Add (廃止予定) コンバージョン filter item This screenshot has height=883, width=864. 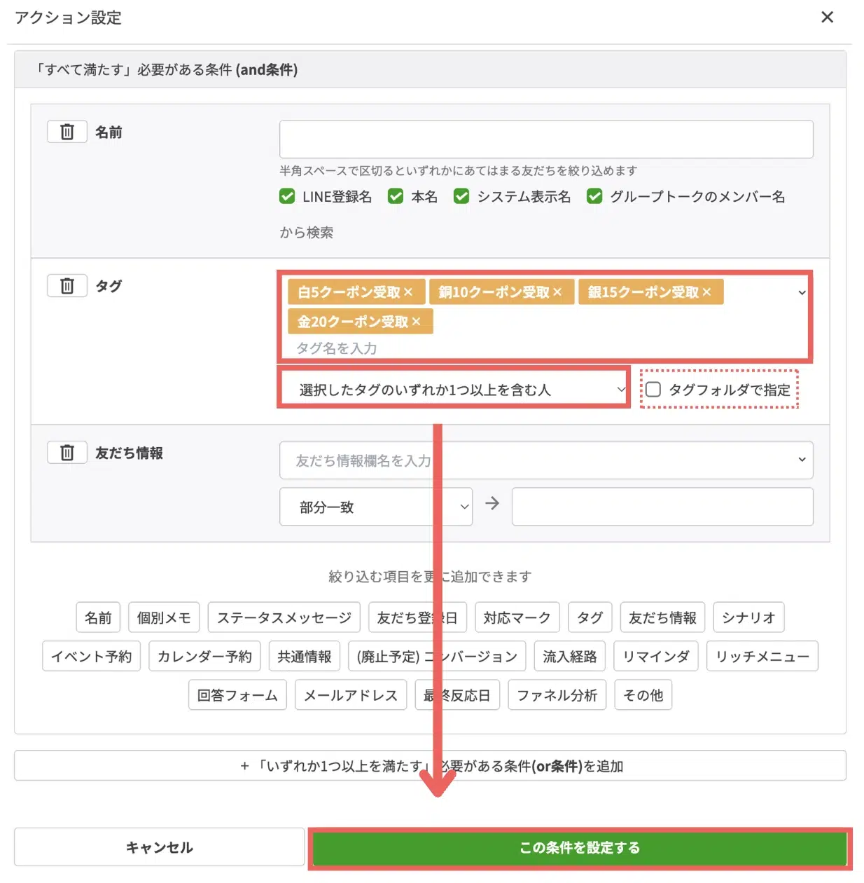coord(437,656)
